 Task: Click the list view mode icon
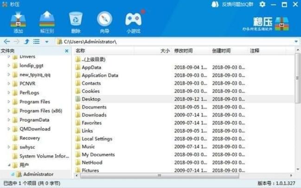coord(36,42)
